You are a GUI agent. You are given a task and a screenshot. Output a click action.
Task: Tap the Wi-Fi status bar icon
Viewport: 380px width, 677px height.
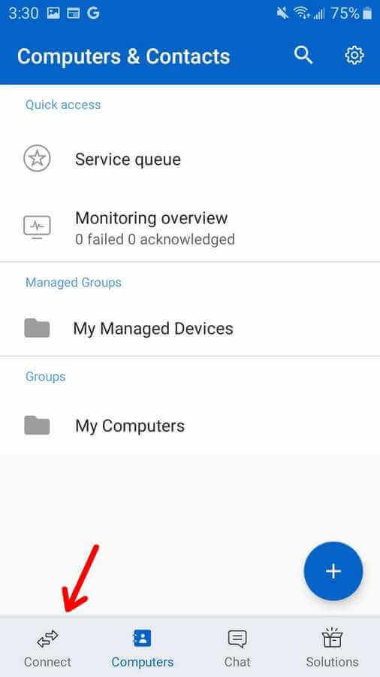[x=302, y=14]
